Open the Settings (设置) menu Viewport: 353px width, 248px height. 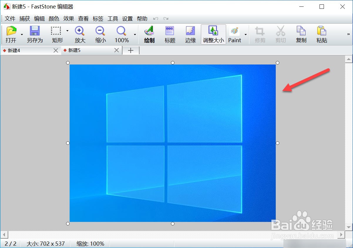tap(127, 19)
